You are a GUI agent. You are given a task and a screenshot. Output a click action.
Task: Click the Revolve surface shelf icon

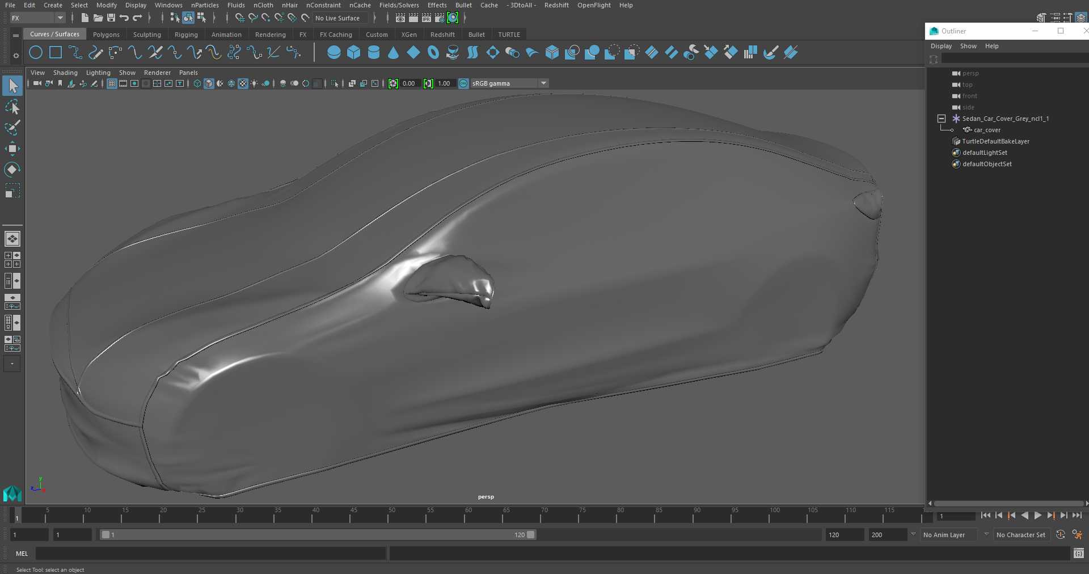[x=453, y=53]
